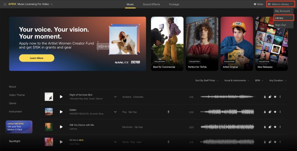
Task: Find similar songs to Flight of the Inner Bird
Action: [270, 97]
